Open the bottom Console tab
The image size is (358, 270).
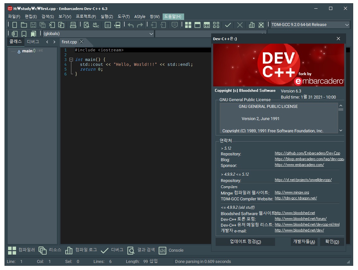(x=171, y=250)
